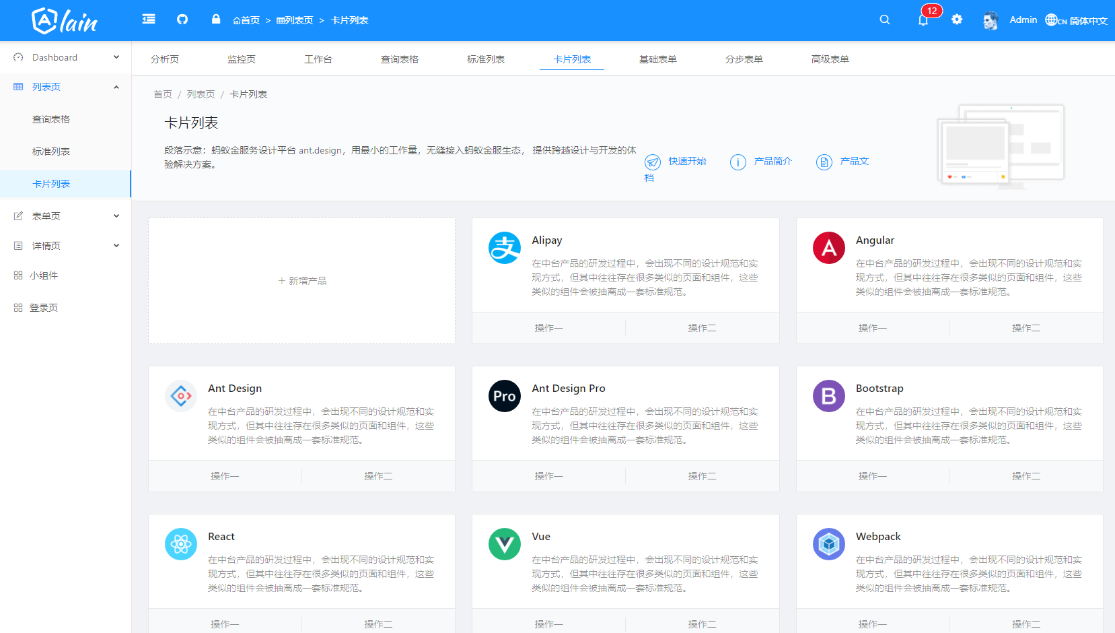Viewport: 1115px width, 633px height.
Task: Switch to the 工作台 tab
Action: pos(318,59)
